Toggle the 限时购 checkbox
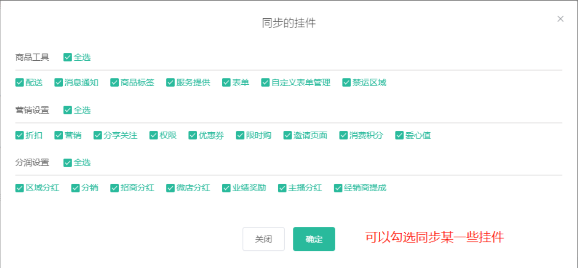This screenshot has width=578, height=268. [240, 135]
